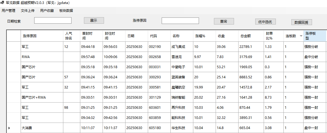
Task: Click code cell 002658
Action: (159, 57)
